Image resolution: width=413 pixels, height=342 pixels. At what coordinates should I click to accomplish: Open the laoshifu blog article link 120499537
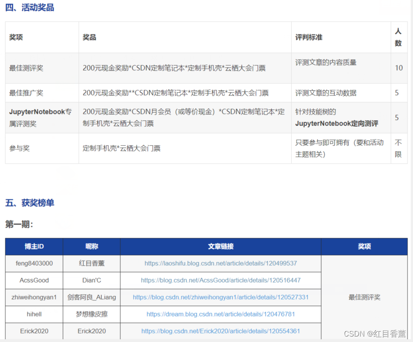pos(221,263)
